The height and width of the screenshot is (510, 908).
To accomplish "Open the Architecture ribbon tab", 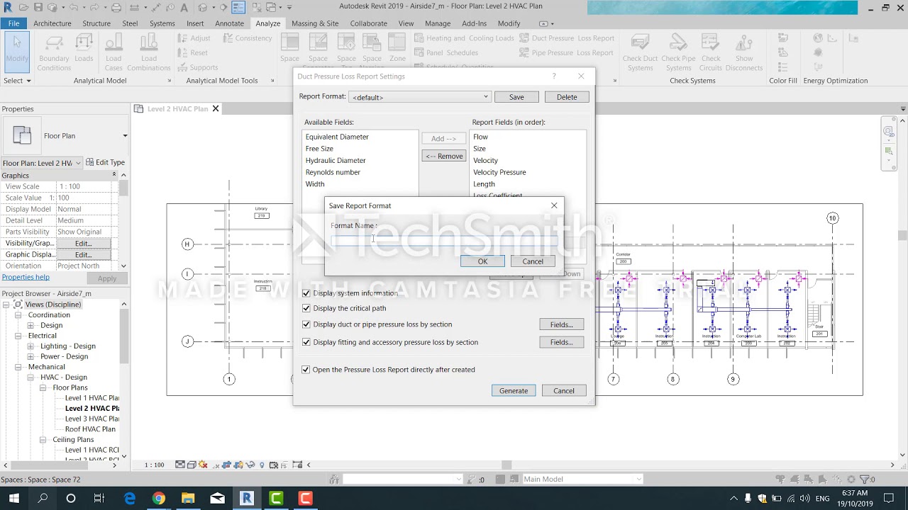I will pos(52,23).
